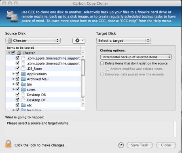Uncheck the bin folder checkbox
The image size is (182, 153).
(x=17, y=84)
